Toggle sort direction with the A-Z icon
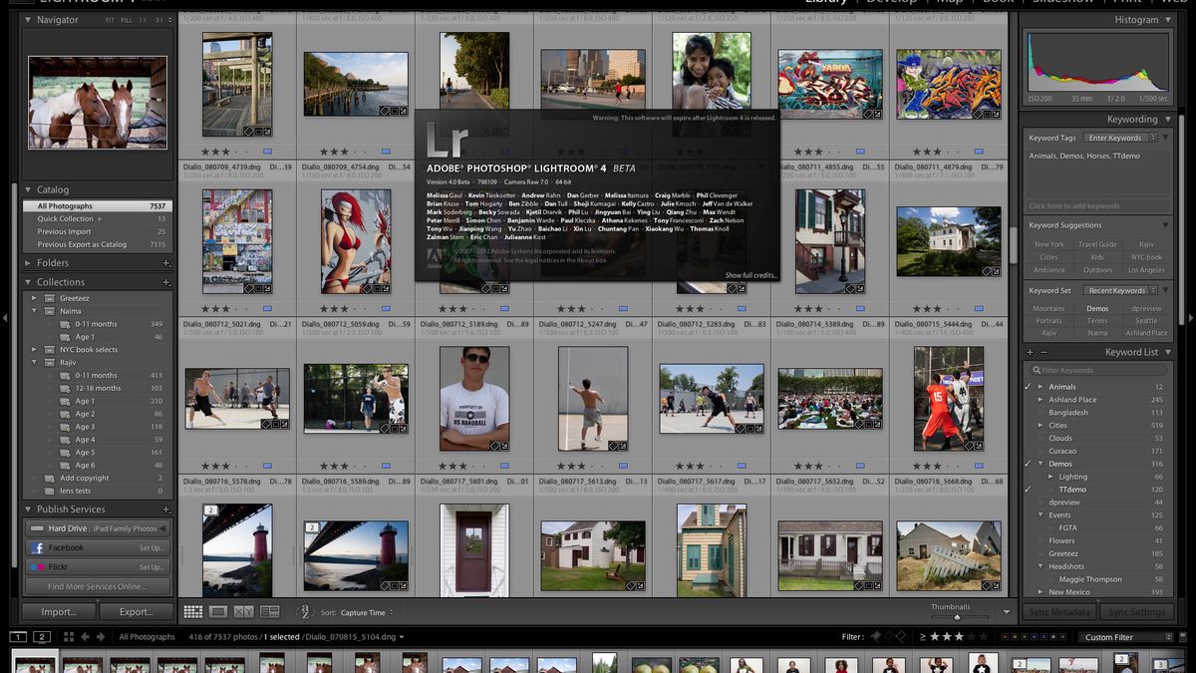1196x673 pixels. (x=305, y=612)
